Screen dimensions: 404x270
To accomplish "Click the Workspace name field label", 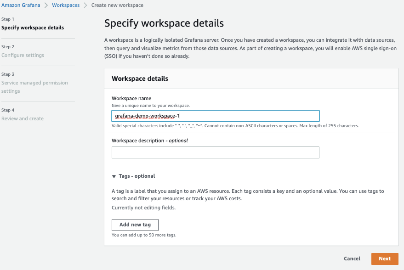I will point(131,98).
